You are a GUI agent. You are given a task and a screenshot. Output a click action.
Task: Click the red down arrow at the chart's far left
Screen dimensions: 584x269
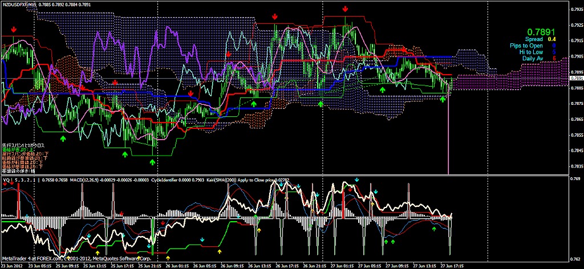click(14, 28)
